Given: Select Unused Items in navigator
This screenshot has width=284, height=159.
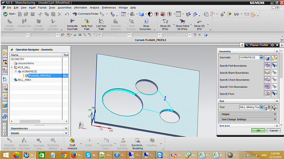Looking at the screenshot, I should (26, 64).
